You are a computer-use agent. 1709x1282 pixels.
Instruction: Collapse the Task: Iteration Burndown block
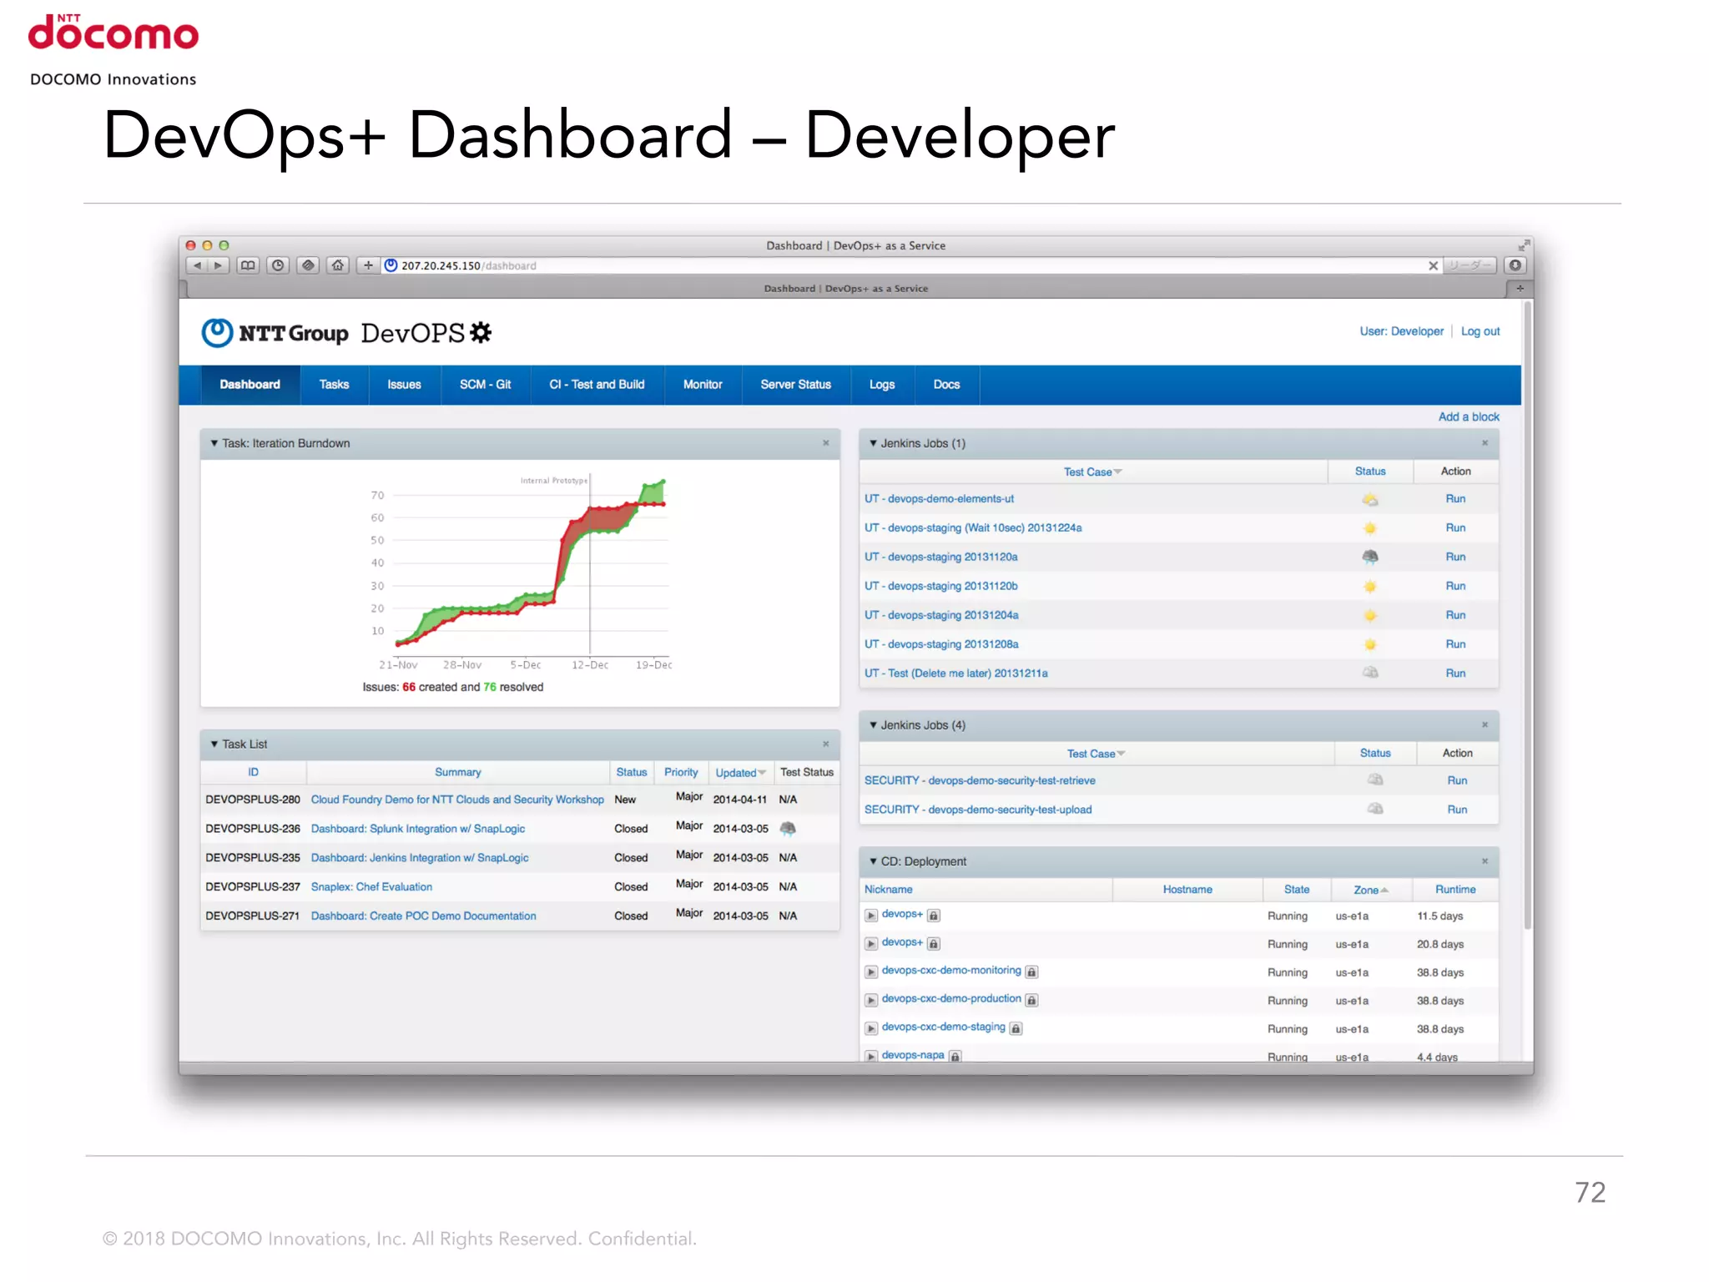click(x=214, y=443)
